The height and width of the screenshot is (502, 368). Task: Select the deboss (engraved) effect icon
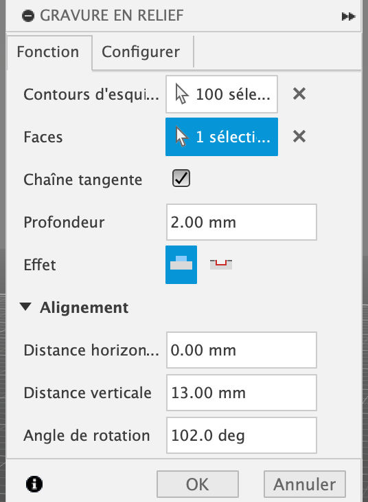coord(221,265)
